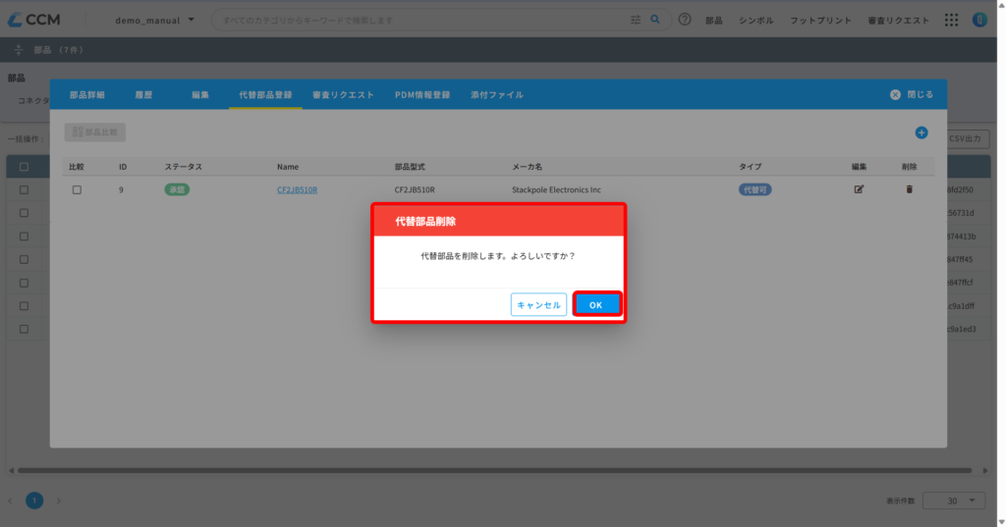Select the 代替部品登録 tab
The width and height of the screenshot is (1006, 527).
pos(265,95)
